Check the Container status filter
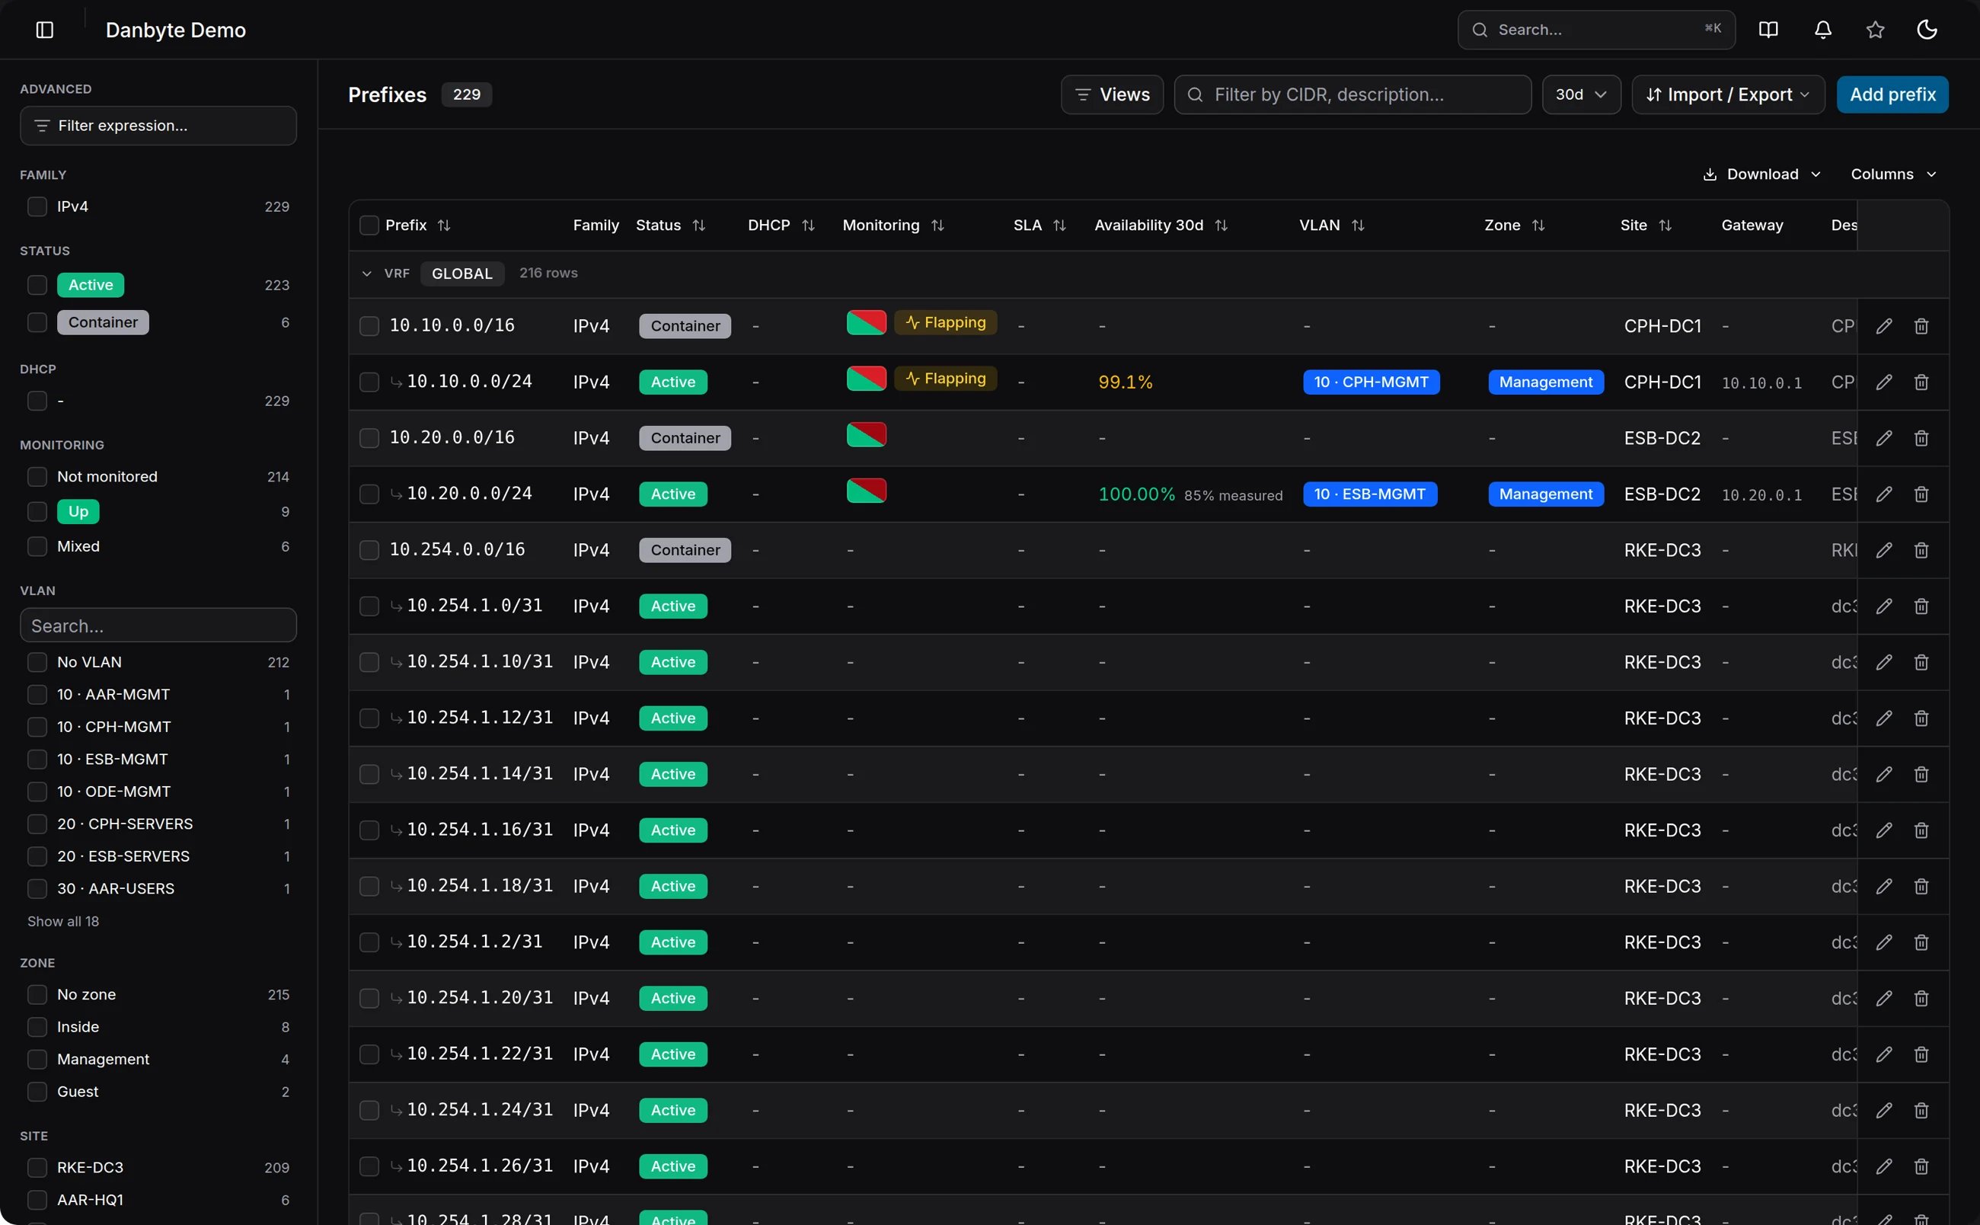Screen dimensions: 1980x1225 pos(37,322)
